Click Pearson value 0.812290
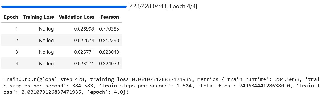The image size is (322, 95). coord(109,41)
